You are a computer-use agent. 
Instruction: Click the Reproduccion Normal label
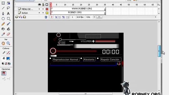coord(66,60)
